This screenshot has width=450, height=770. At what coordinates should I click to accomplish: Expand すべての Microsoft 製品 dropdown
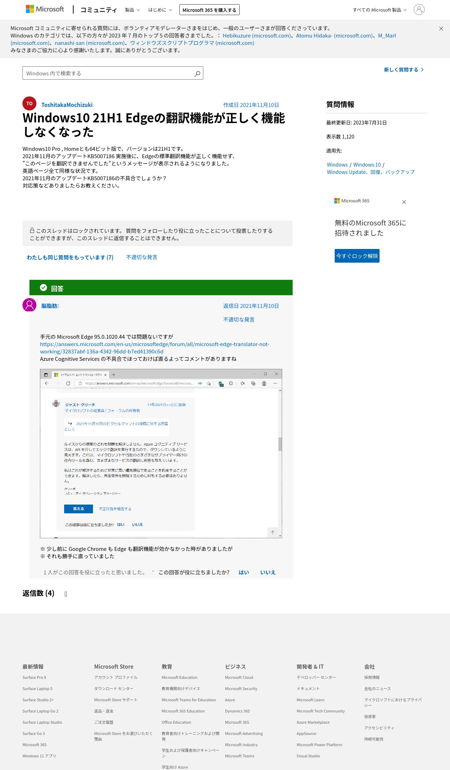[x=380, y=10]
